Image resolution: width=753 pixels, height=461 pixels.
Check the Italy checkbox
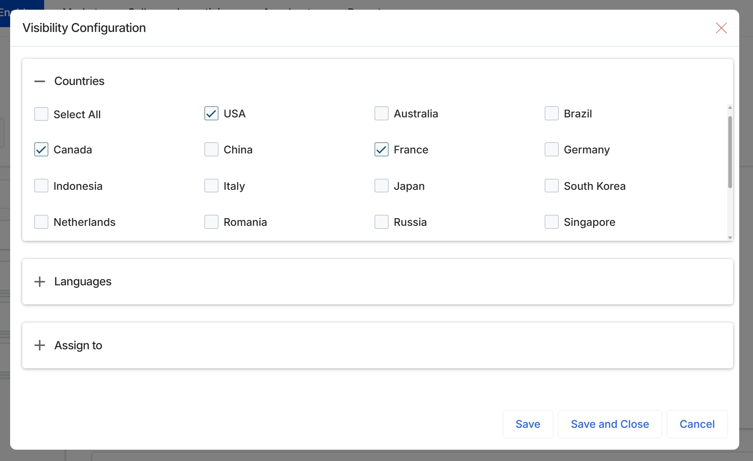coord(211,186)
